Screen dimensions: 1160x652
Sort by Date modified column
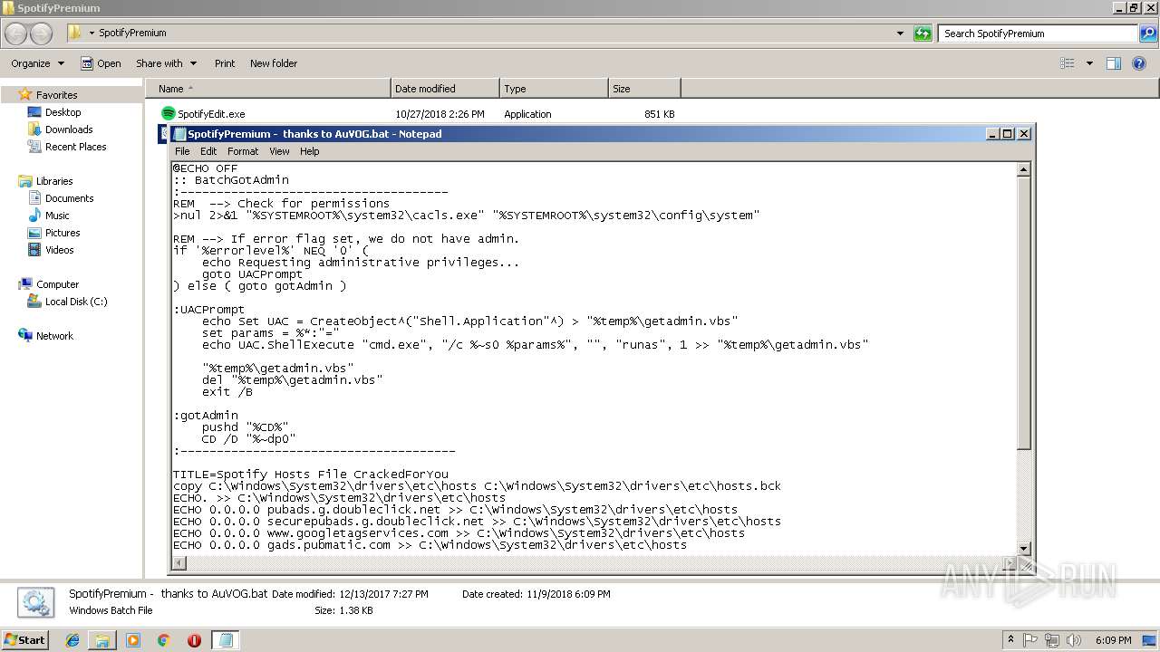click(445, 89)
